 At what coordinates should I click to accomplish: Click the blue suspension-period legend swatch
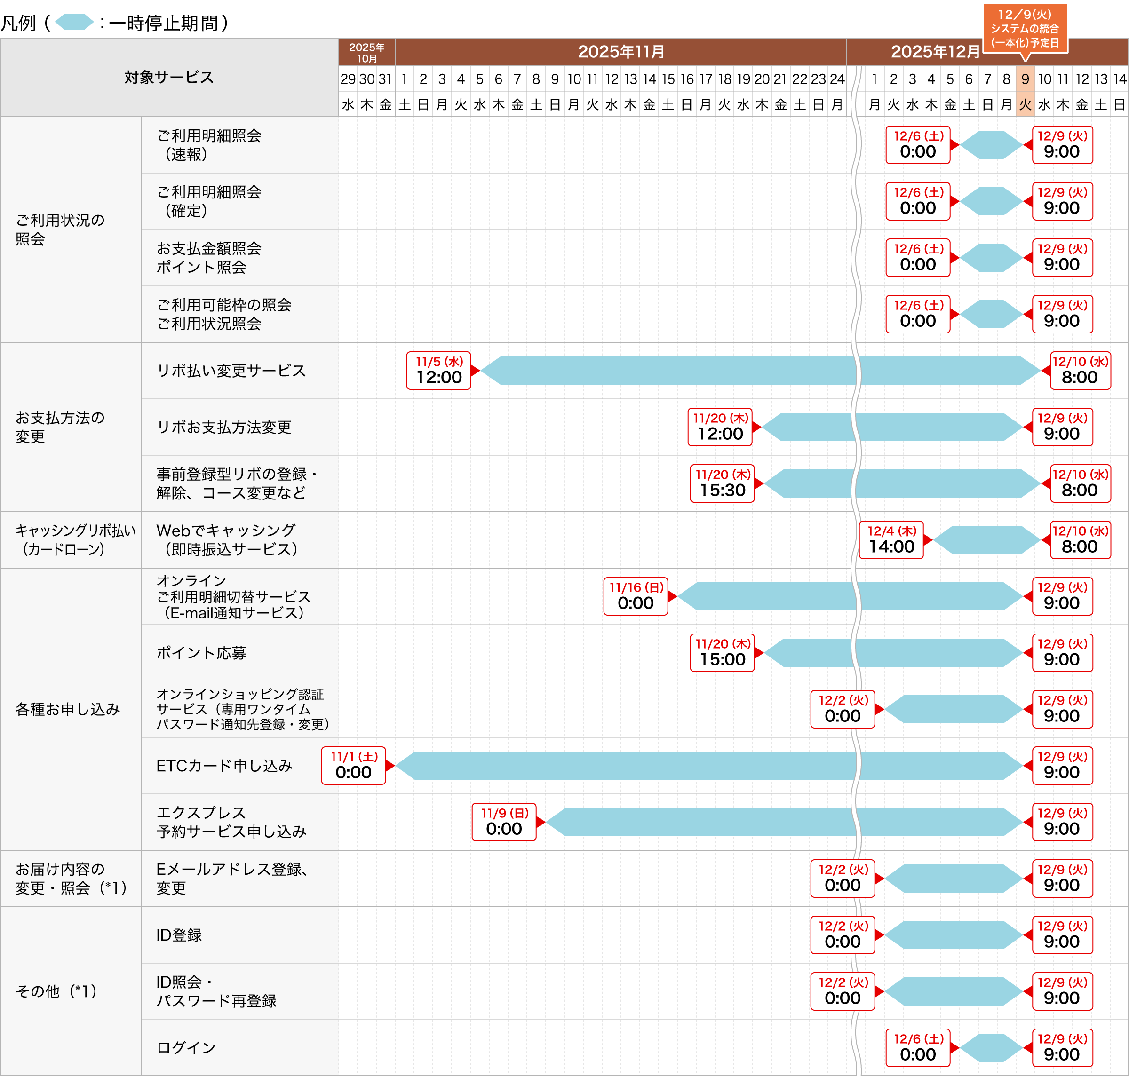[x=74, y=23]
